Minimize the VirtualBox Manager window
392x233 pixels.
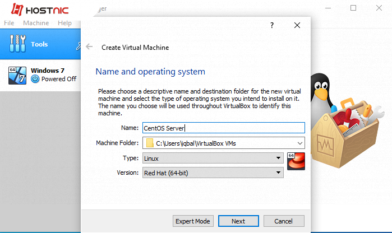point(328,8)
